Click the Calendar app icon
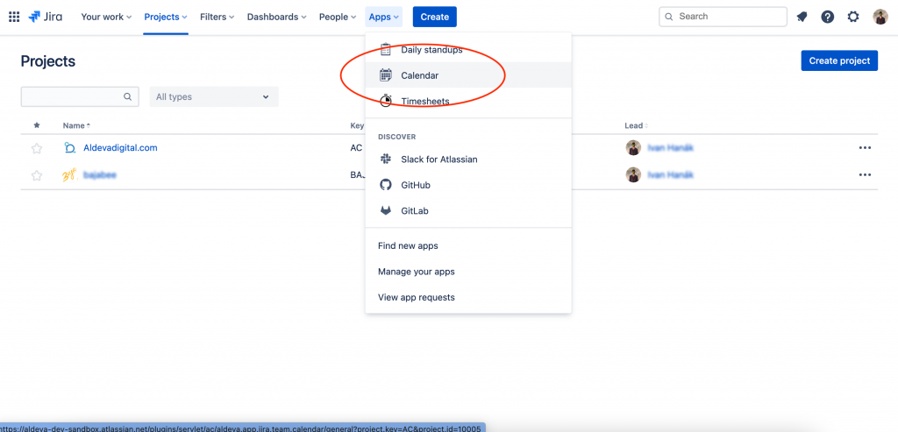The image size is (898, 432). coord(386,75)
